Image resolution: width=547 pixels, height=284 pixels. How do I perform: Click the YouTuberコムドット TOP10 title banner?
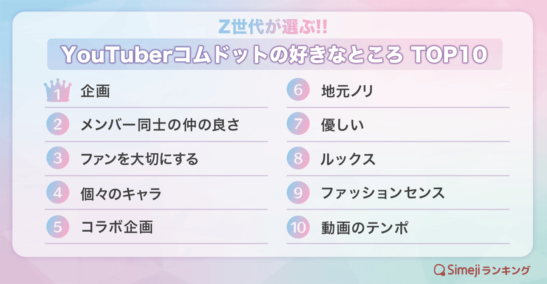[275, 54]
